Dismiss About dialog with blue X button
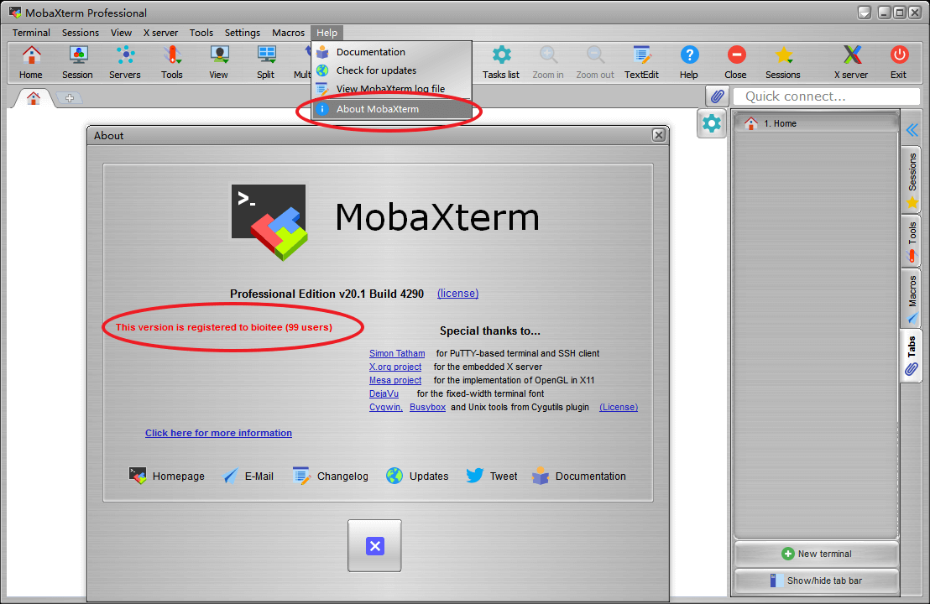This screenshot has width=930, height=604. point(375,546)
